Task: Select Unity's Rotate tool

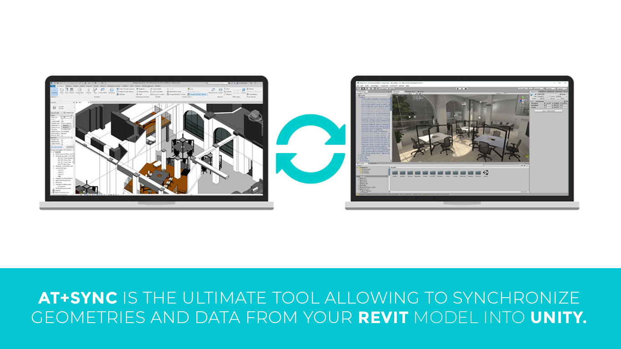Action: coord(366,88)
